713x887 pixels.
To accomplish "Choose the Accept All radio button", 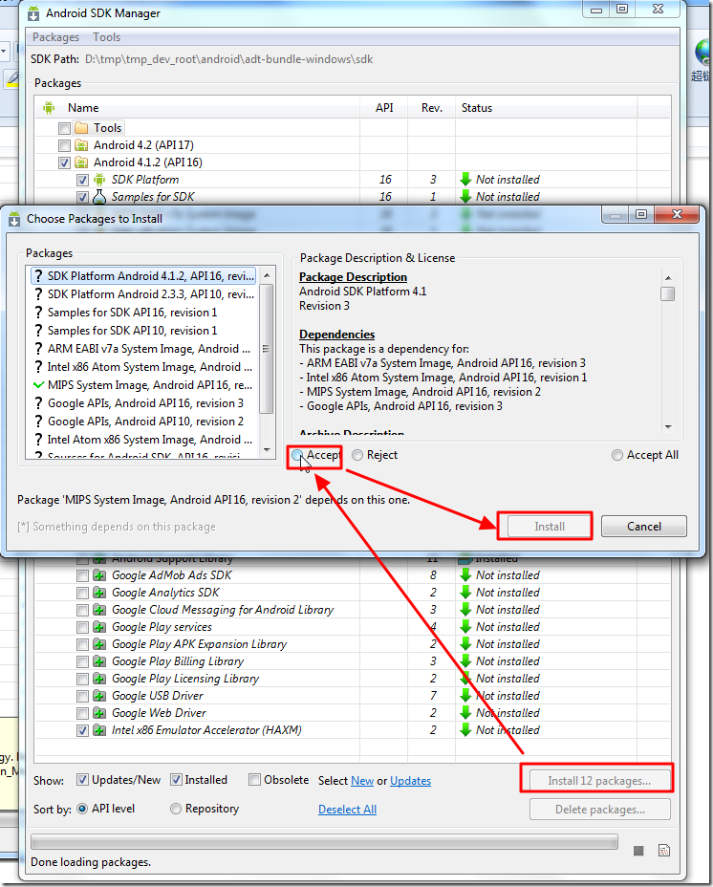I will [617, 455].
